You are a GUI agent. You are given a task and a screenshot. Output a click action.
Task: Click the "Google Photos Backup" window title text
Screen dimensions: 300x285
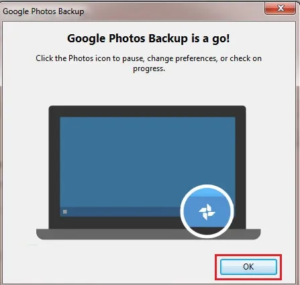(x=44, y=11)
